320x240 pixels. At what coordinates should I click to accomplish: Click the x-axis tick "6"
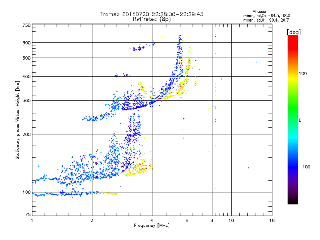[187, 220]
